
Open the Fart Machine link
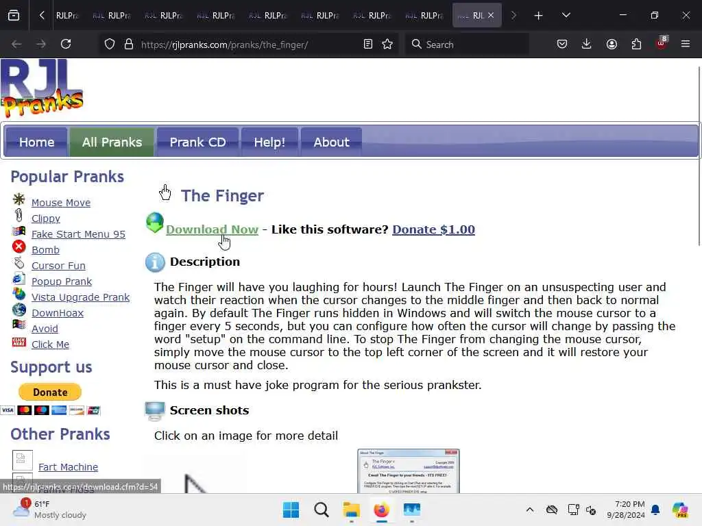click(x=68, y=467)
